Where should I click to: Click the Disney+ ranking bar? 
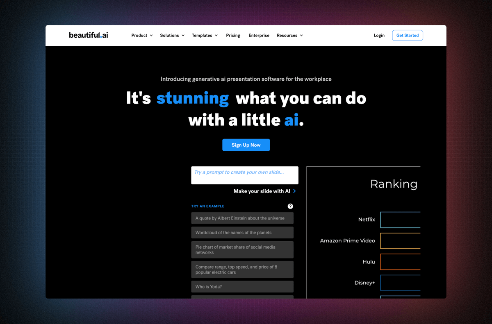click(x=400, y=283)
